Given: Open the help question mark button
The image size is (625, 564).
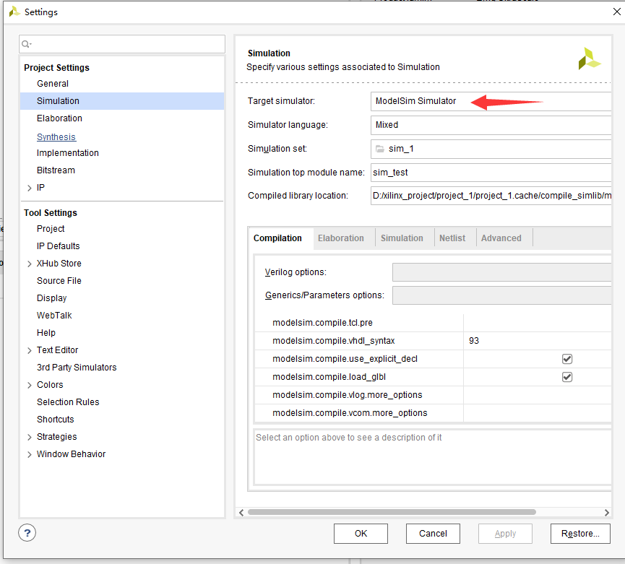Looking at the screenshot, I should (27, 532).
